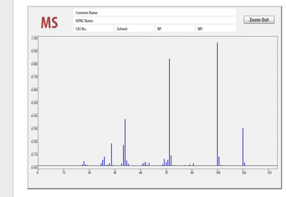Click the 1.00 label on the y-axis
This screenshot has width=286, height=197.
click(x=34, y=38)
